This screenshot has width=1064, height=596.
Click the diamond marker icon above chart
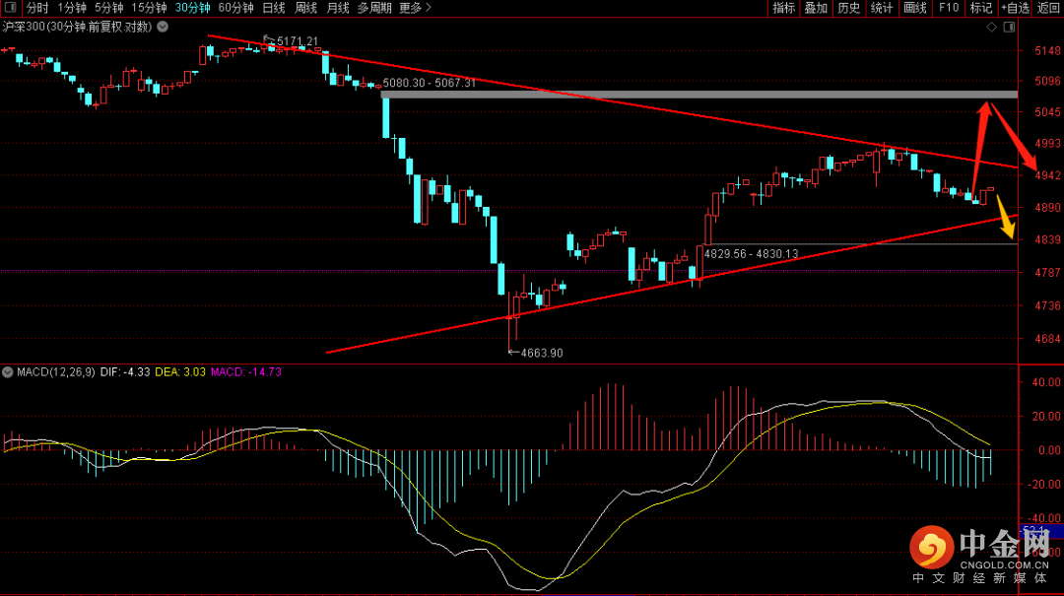[x=991, y=27]
